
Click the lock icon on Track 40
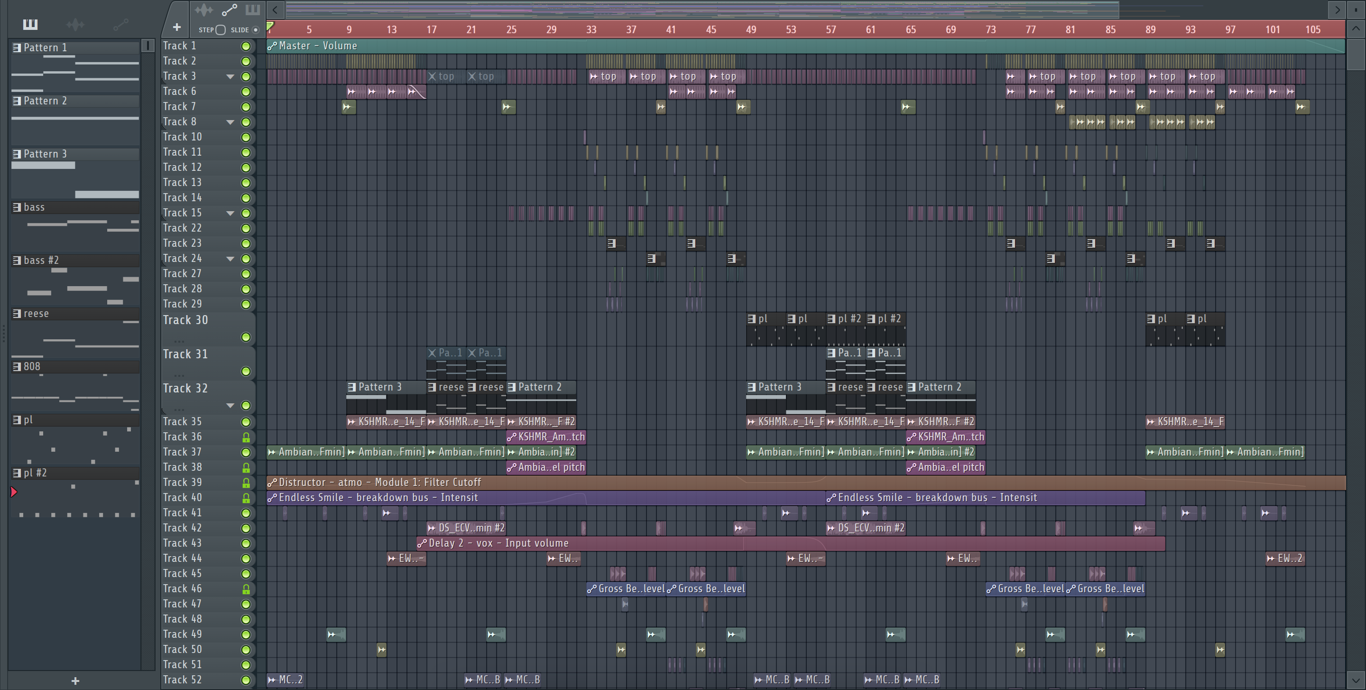246,498
